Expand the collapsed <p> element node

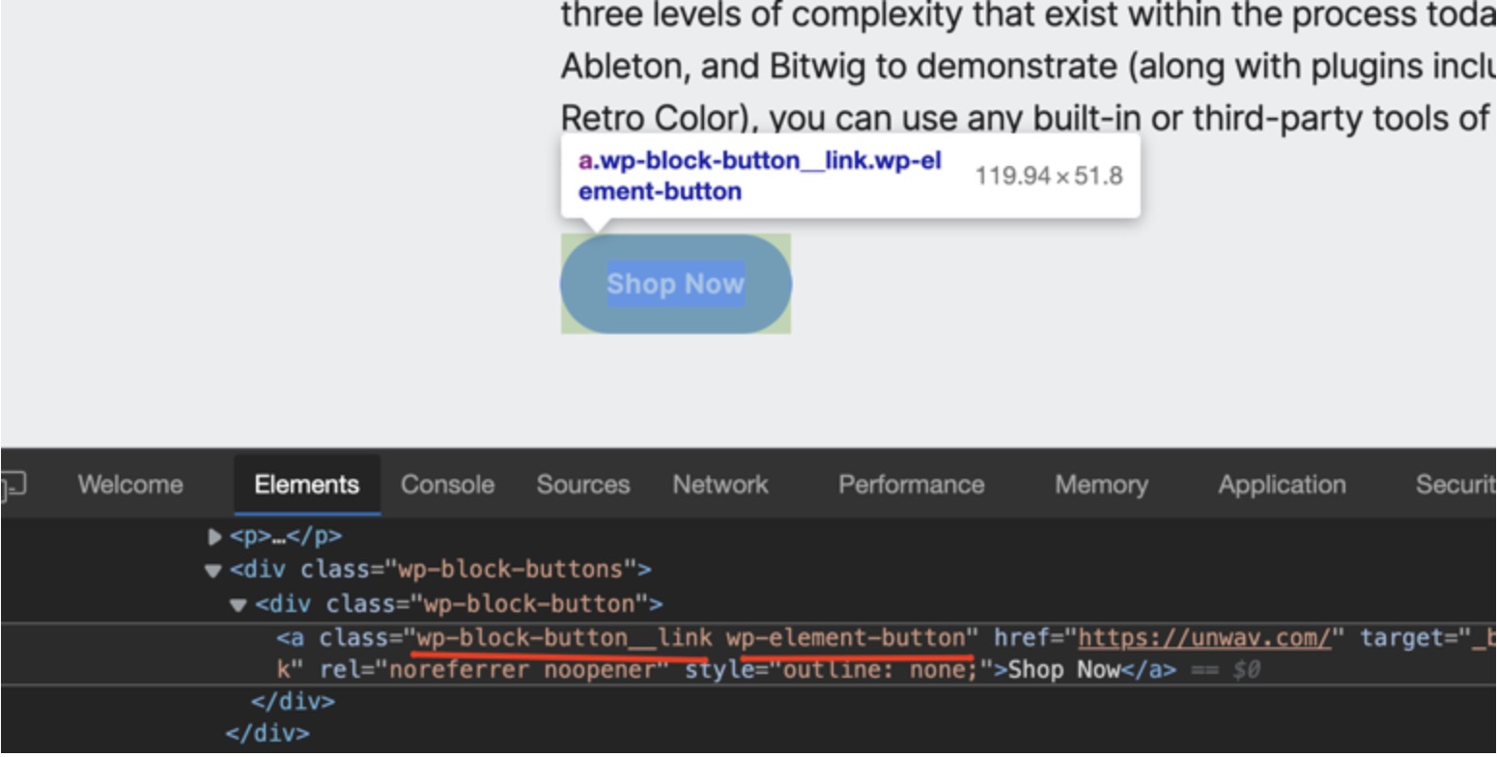click(x=215, y=536)
